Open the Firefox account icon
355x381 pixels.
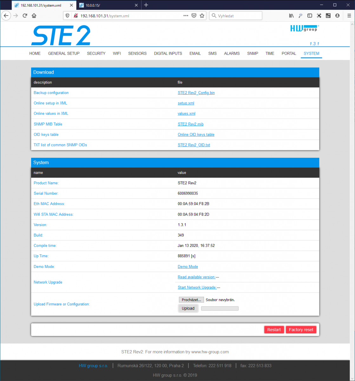click(x=337, y=16)
